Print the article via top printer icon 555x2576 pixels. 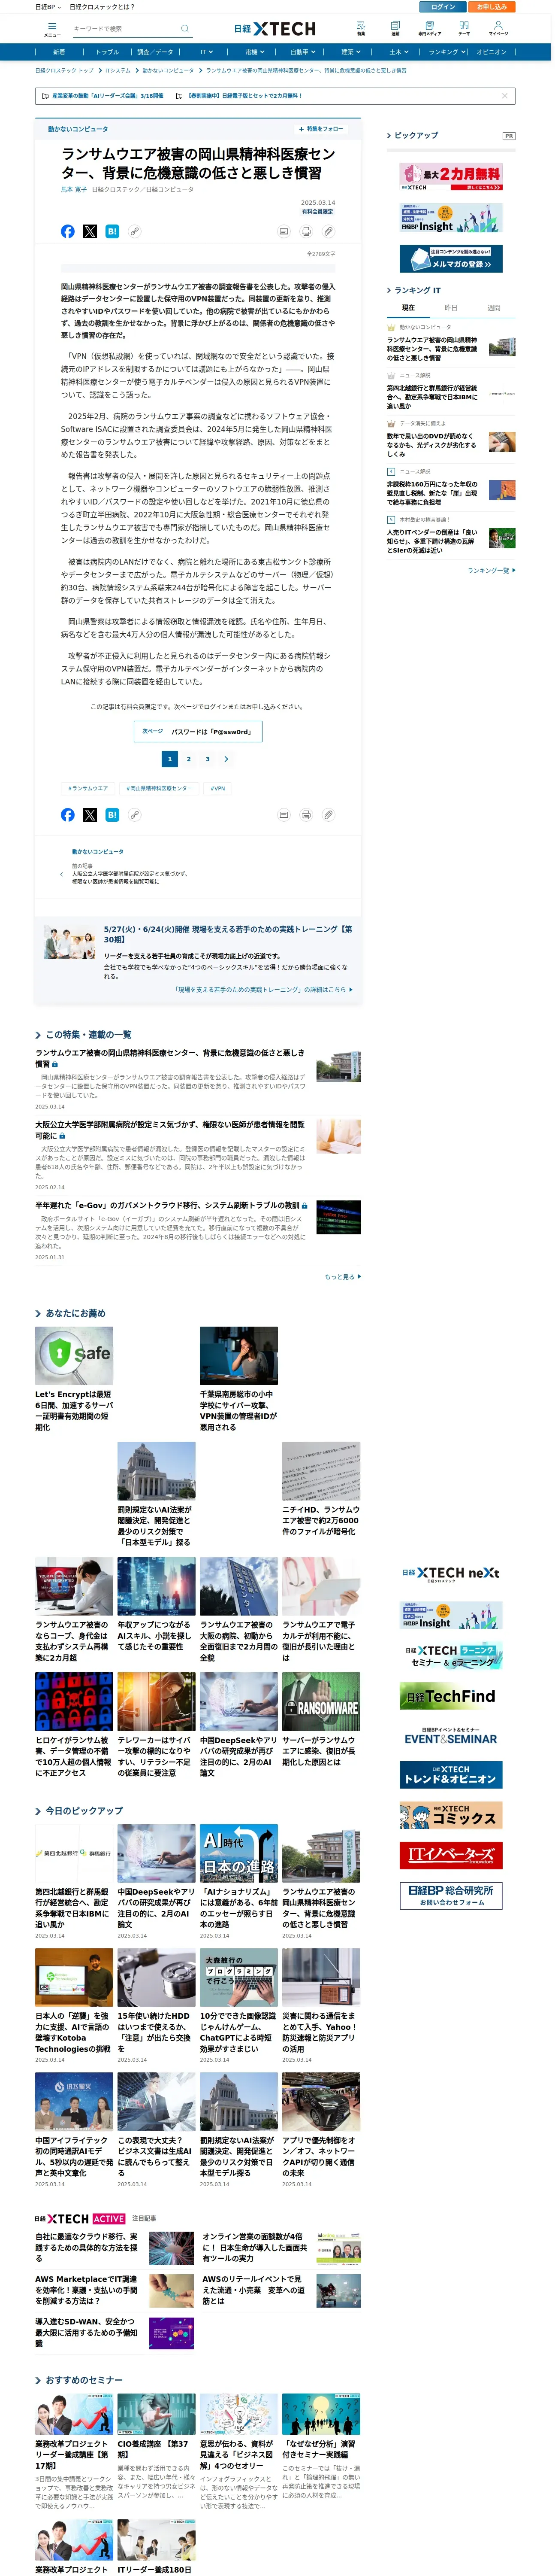(305, 231)
